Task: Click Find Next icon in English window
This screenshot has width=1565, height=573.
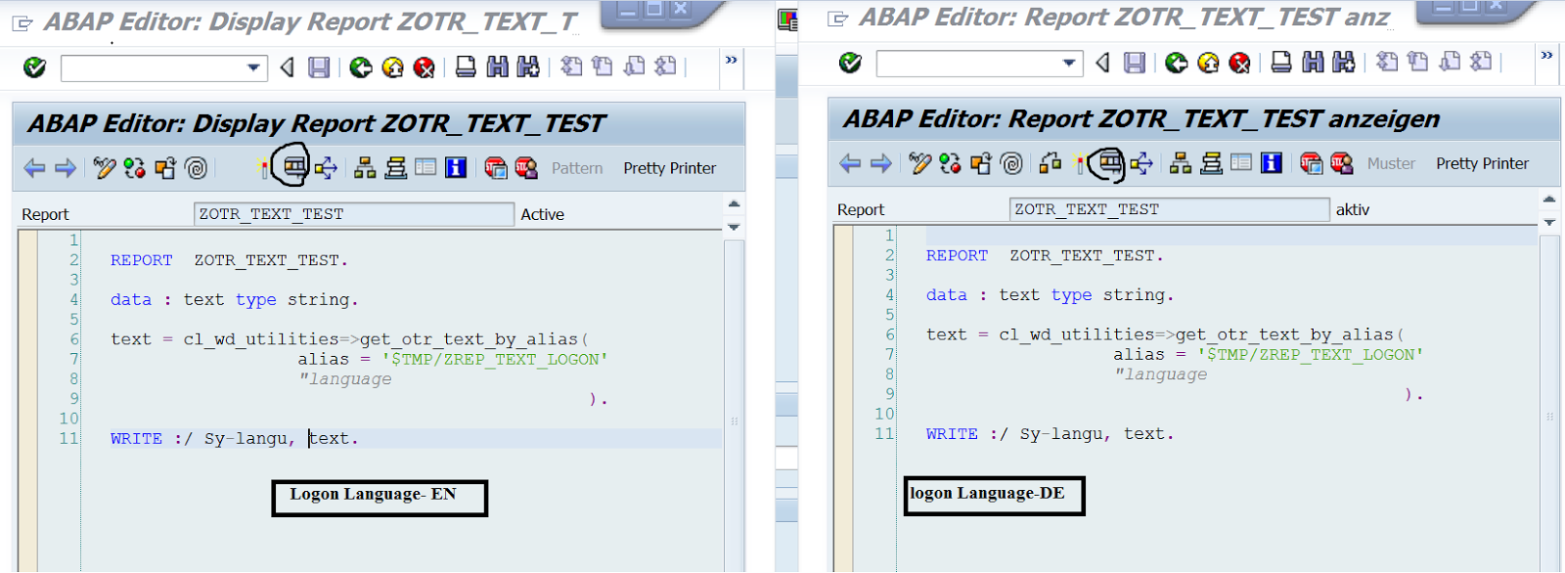Action: (528, 66)
